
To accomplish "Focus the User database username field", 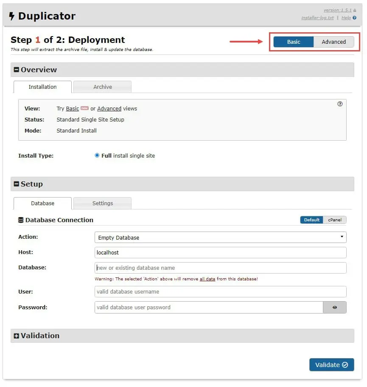I will click(220, 292).
